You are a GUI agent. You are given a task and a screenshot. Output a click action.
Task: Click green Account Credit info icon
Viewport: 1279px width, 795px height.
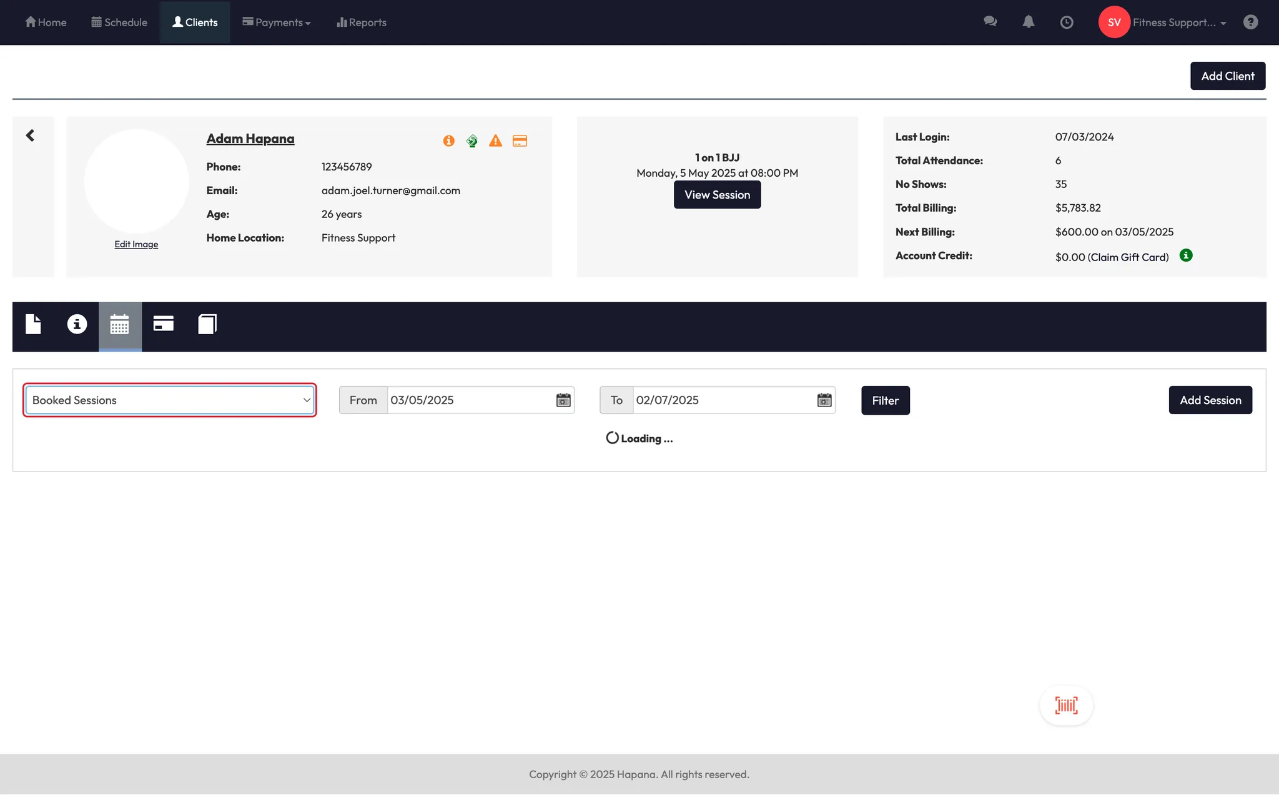click(1186, 255)
